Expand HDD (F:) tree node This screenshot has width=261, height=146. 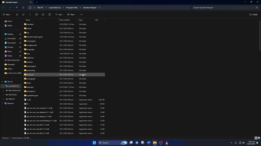[x=3, y=99]
